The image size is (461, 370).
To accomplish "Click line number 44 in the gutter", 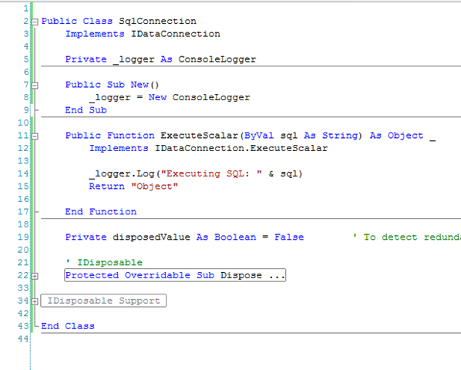I will [x=23, y=338].
